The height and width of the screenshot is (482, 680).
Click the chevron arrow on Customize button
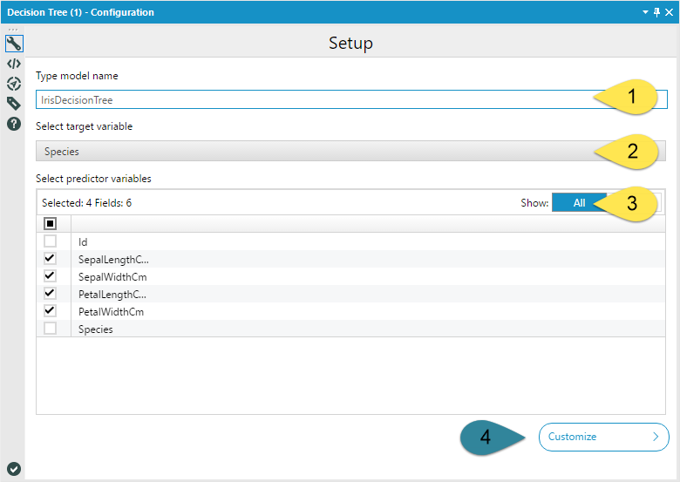pos(656,437)
